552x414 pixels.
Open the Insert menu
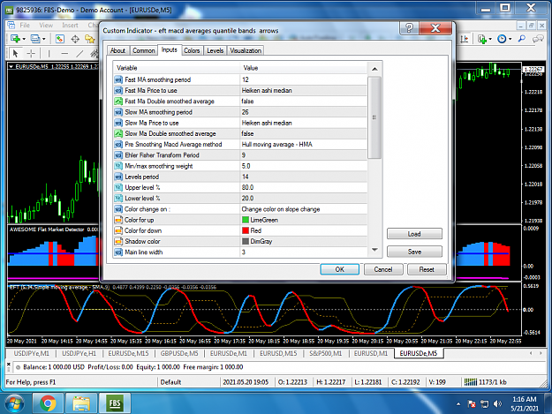click(x=70, y=25)
